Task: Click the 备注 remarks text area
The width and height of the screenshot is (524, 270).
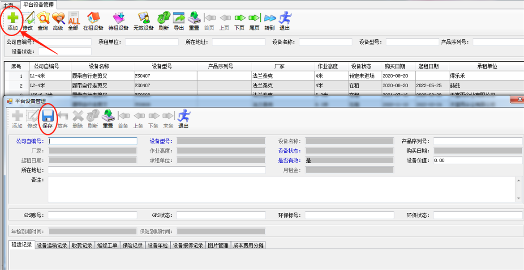Action: click(x=282, y=189)
